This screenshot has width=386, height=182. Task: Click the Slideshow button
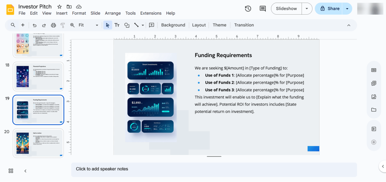click(x=286, y=9)
